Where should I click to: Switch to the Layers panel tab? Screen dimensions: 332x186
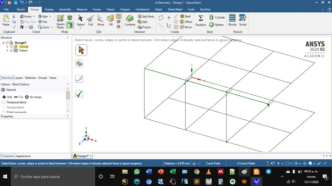[19, 78]
